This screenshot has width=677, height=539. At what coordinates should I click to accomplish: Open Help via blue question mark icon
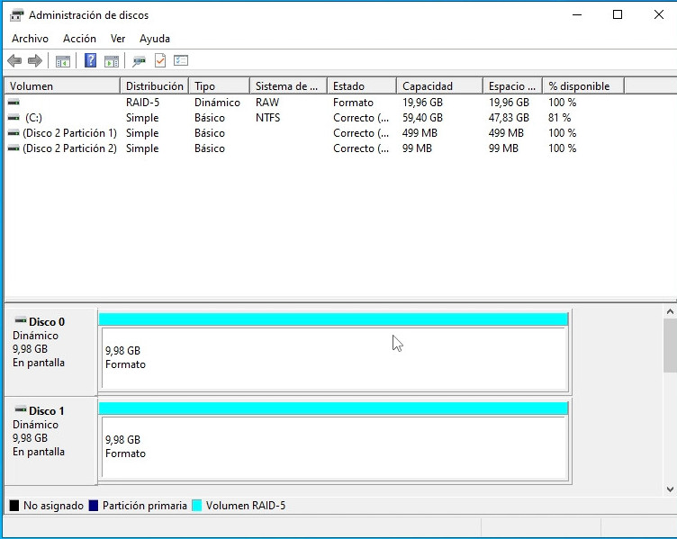coord(90,61)
